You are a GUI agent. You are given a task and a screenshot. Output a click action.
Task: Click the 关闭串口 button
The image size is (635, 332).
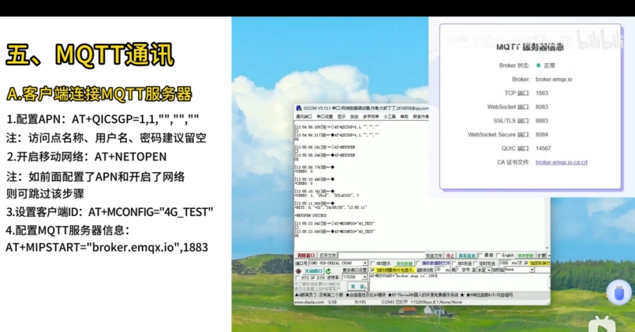(313, 271)
